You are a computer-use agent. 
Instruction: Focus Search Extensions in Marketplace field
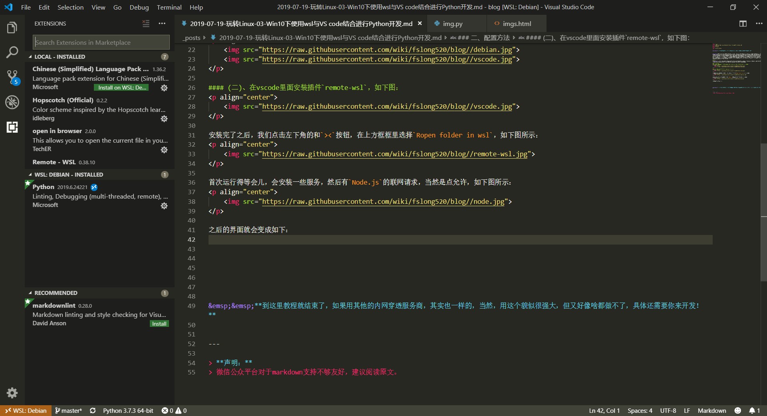tap(101, 42)
